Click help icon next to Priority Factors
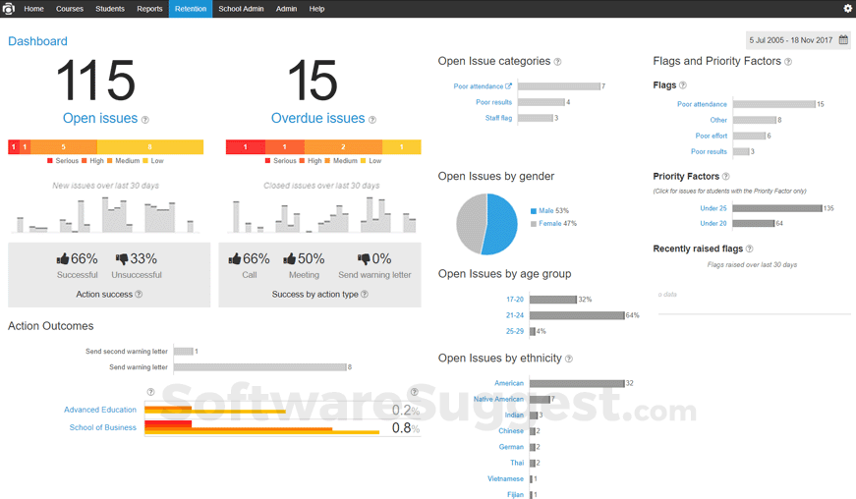The height and width of the screenshot is (499, 856). pyautogui.click(x=726, y=177)
